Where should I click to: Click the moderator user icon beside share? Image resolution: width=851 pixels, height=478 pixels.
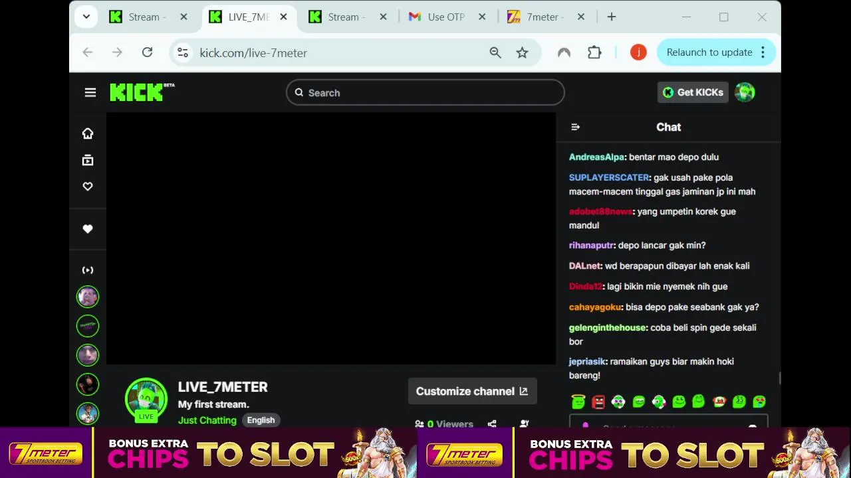(525, 424)
